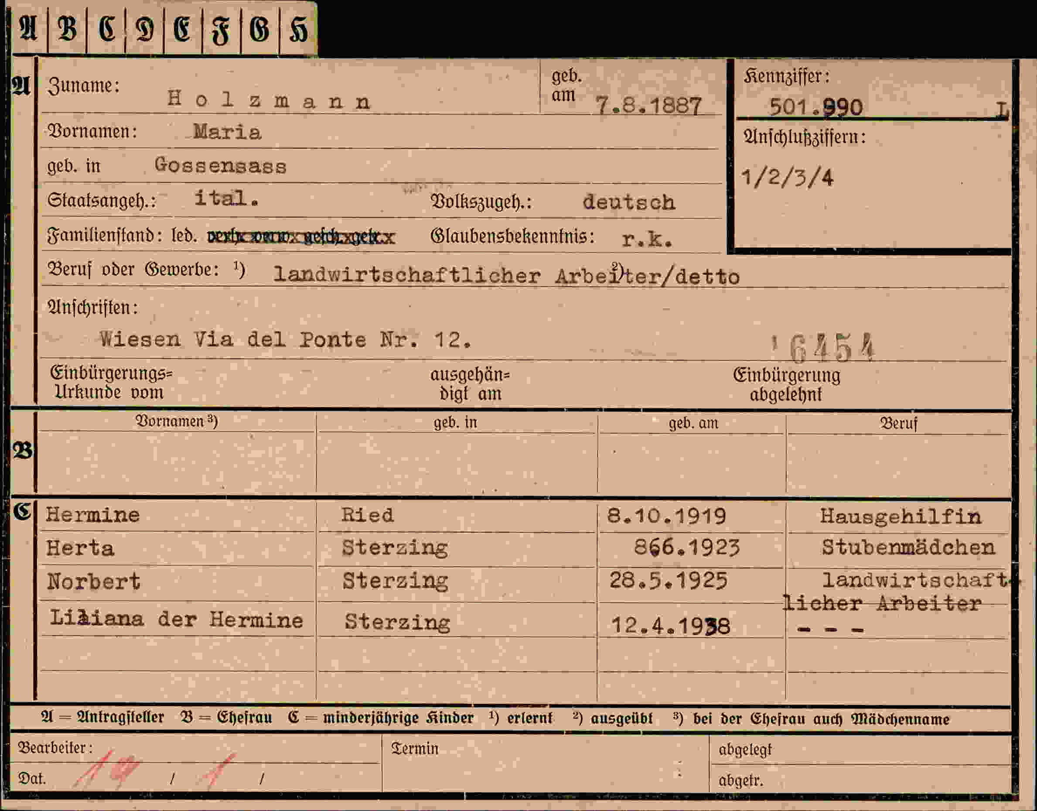
Task: Click the label Vornamen in section A
Action: click(92, 131)
